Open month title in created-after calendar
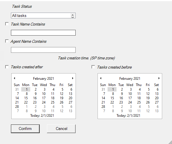This screenshot has width=172, height=144. pyautogui.click(x=43, y=79)
